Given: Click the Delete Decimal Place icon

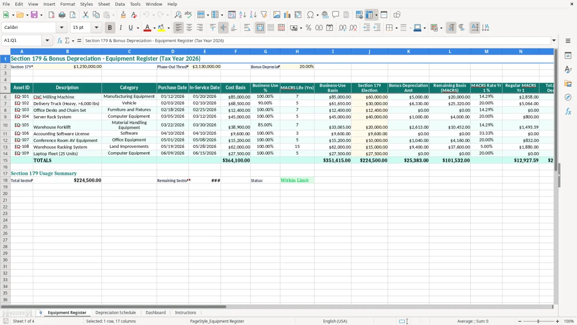Looking at the screenshot, I should (353, 28).
